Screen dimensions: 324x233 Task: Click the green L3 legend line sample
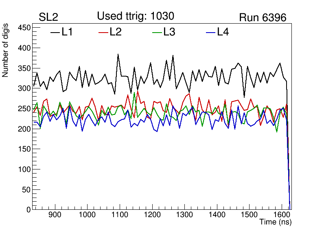[x=157, y=32]
